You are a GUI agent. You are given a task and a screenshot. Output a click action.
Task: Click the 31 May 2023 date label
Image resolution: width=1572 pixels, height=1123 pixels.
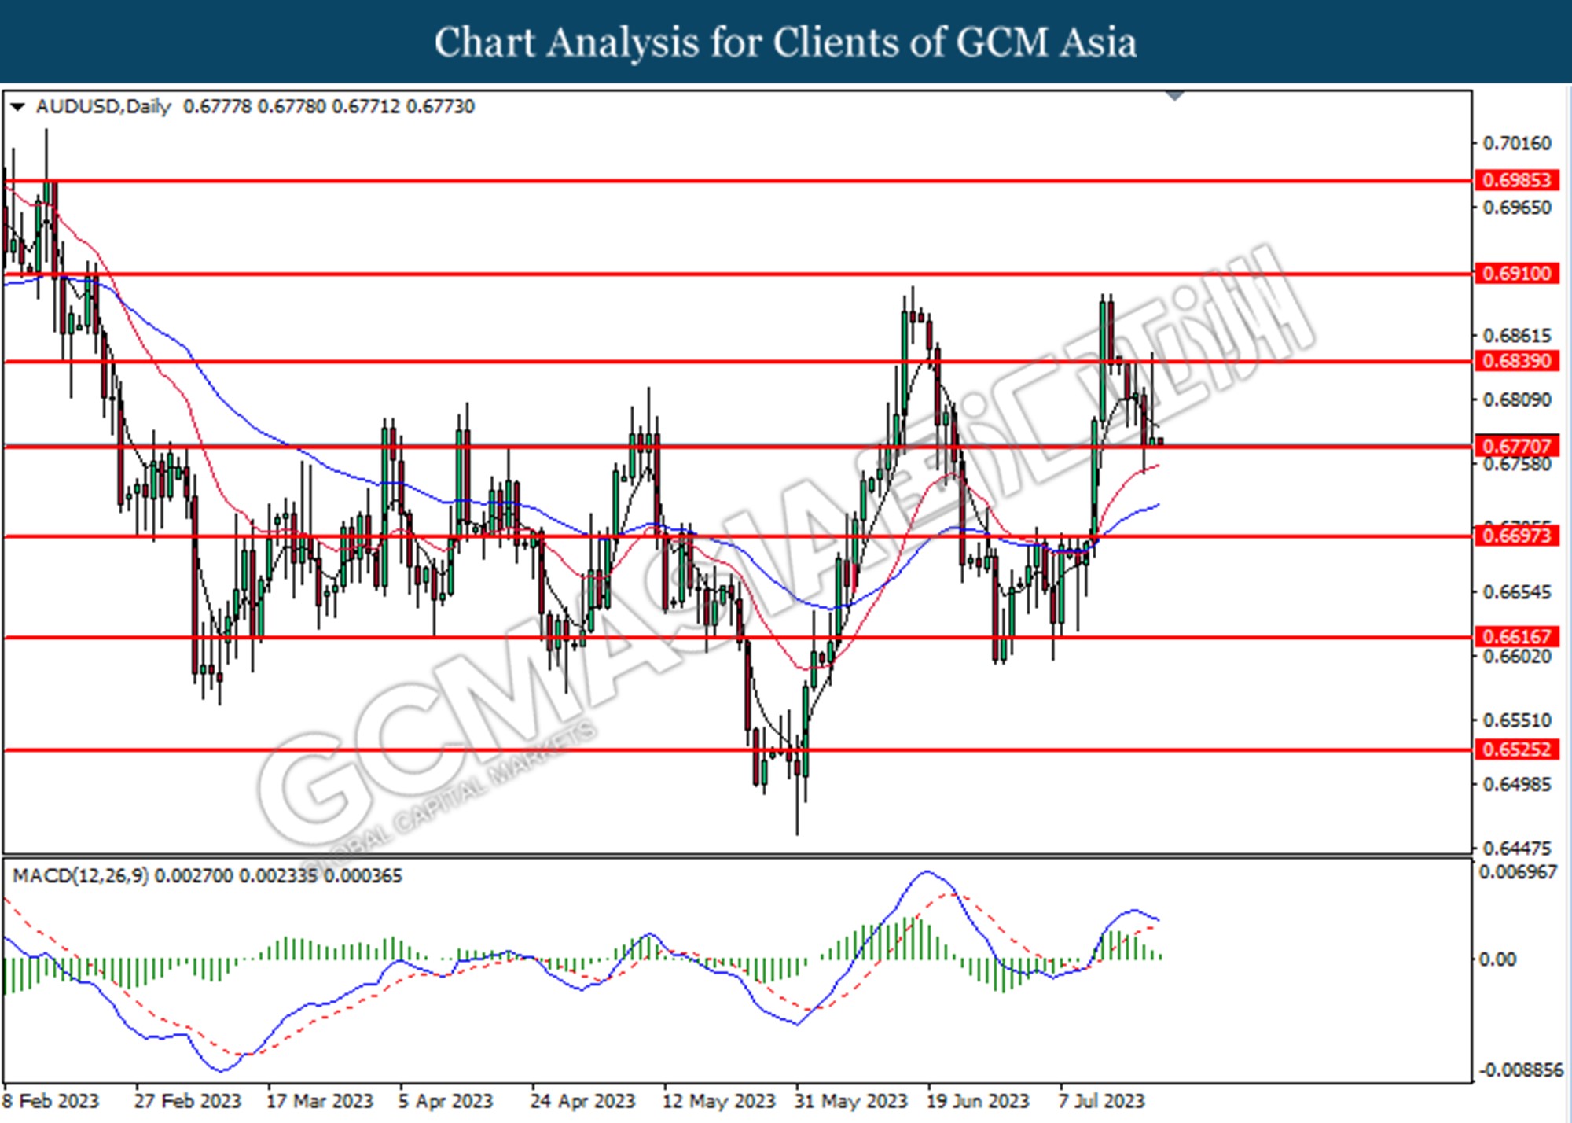point(850,1100)
